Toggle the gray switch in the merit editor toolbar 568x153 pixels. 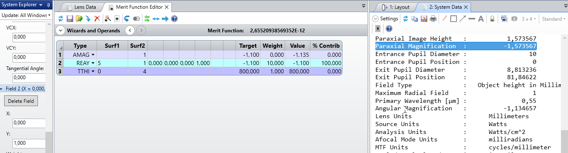click(136, 19)
